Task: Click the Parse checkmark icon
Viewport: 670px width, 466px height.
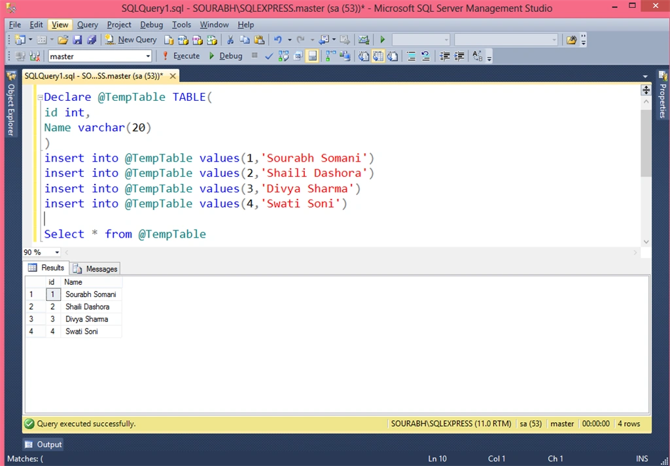Action: click(269, 56)
